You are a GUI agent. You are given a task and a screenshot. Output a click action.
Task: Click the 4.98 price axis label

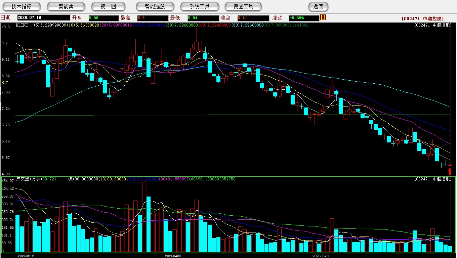(6, 174)
